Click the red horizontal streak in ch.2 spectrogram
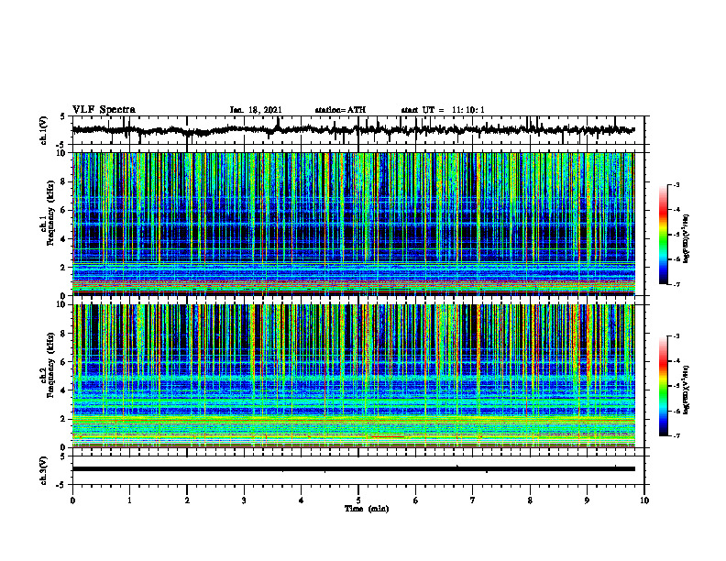Screen dimensions: 726x561 [x=388, y=436]
